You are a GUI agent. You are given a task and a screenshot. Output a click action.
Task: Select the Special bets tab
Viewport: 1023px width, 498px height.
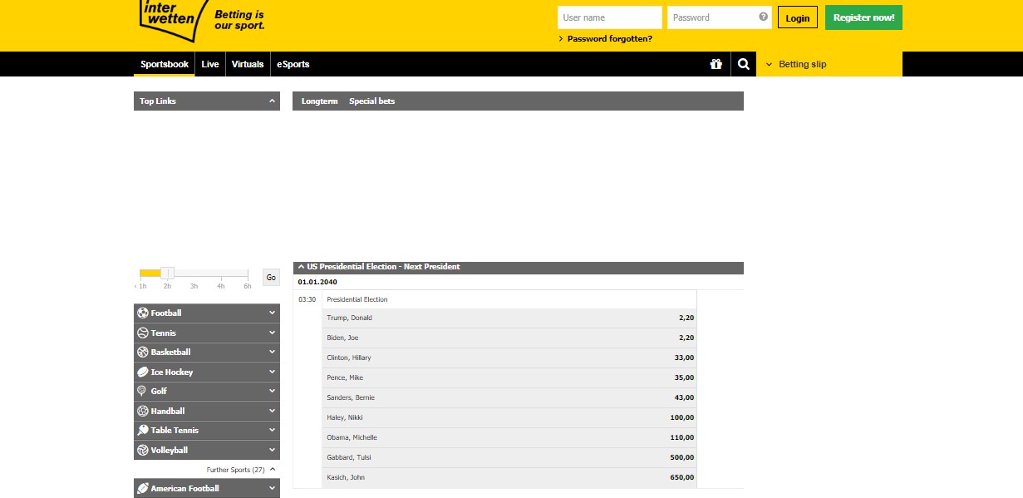pos(371,101)
